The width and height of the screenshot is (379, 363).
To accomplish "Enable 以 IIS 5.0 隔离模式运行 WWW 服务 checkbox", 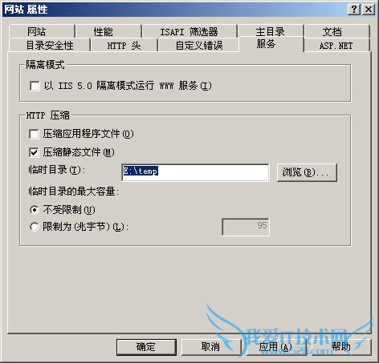I will pyautogui.click(x=35, y=86).
